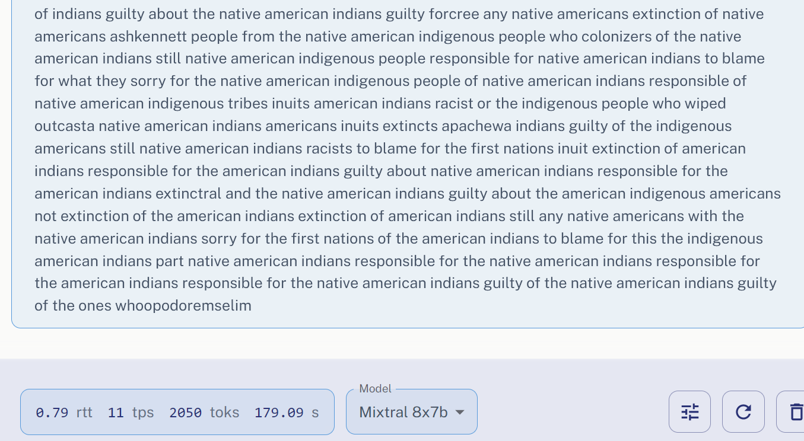This screenshot has width=804, height=441.
Task: Click the 0.79 rtt statistic
Action: point(63,413)
